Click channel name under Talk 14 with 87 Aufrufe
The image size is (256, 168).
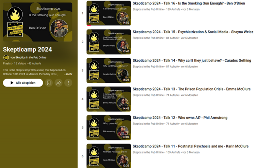(x=148, y=66)
